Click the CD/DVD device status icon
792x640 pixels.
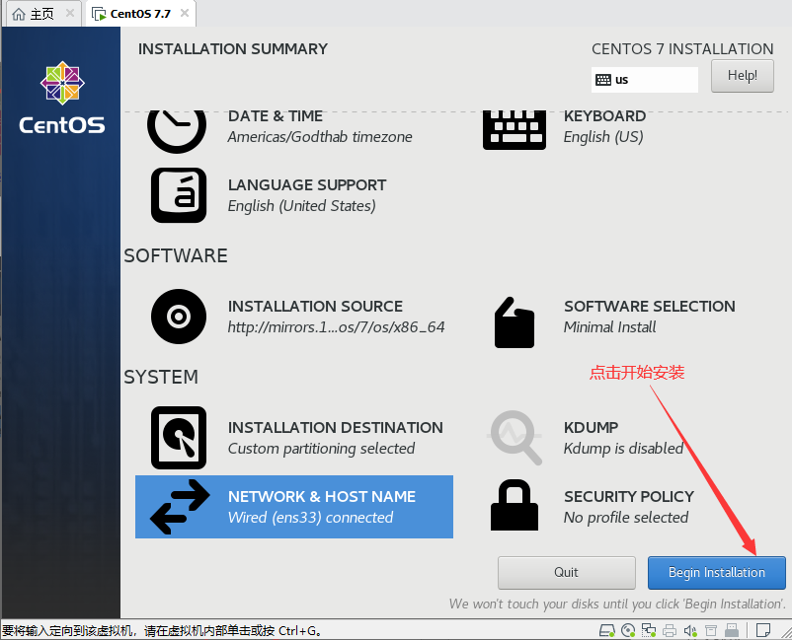628,630
